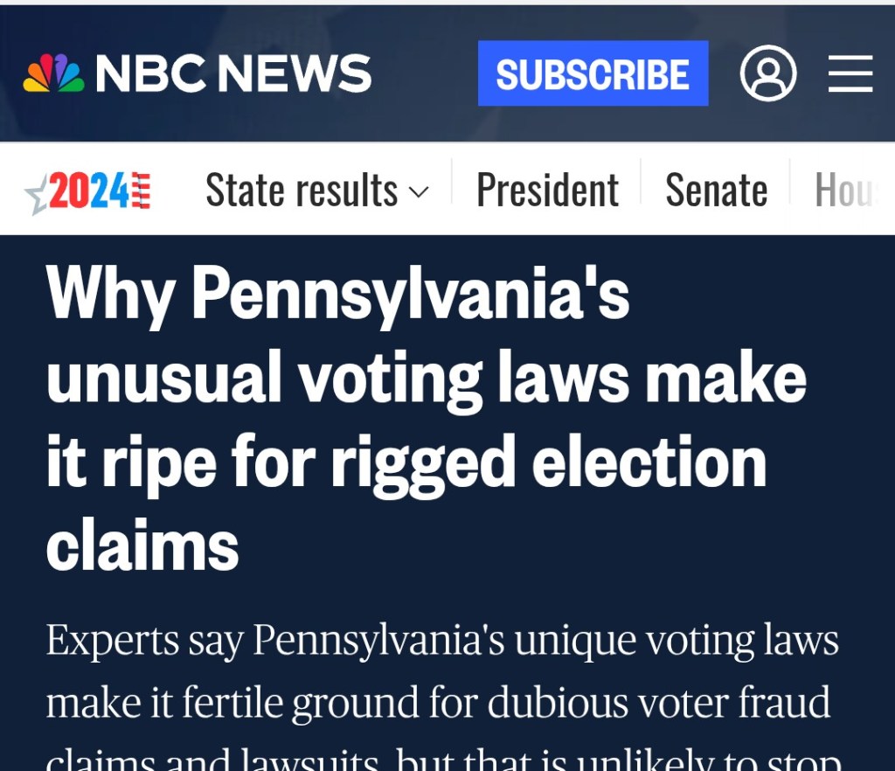Open the State results menu label
This screenshot has height=771, width=895.
[x=302, y=191]
